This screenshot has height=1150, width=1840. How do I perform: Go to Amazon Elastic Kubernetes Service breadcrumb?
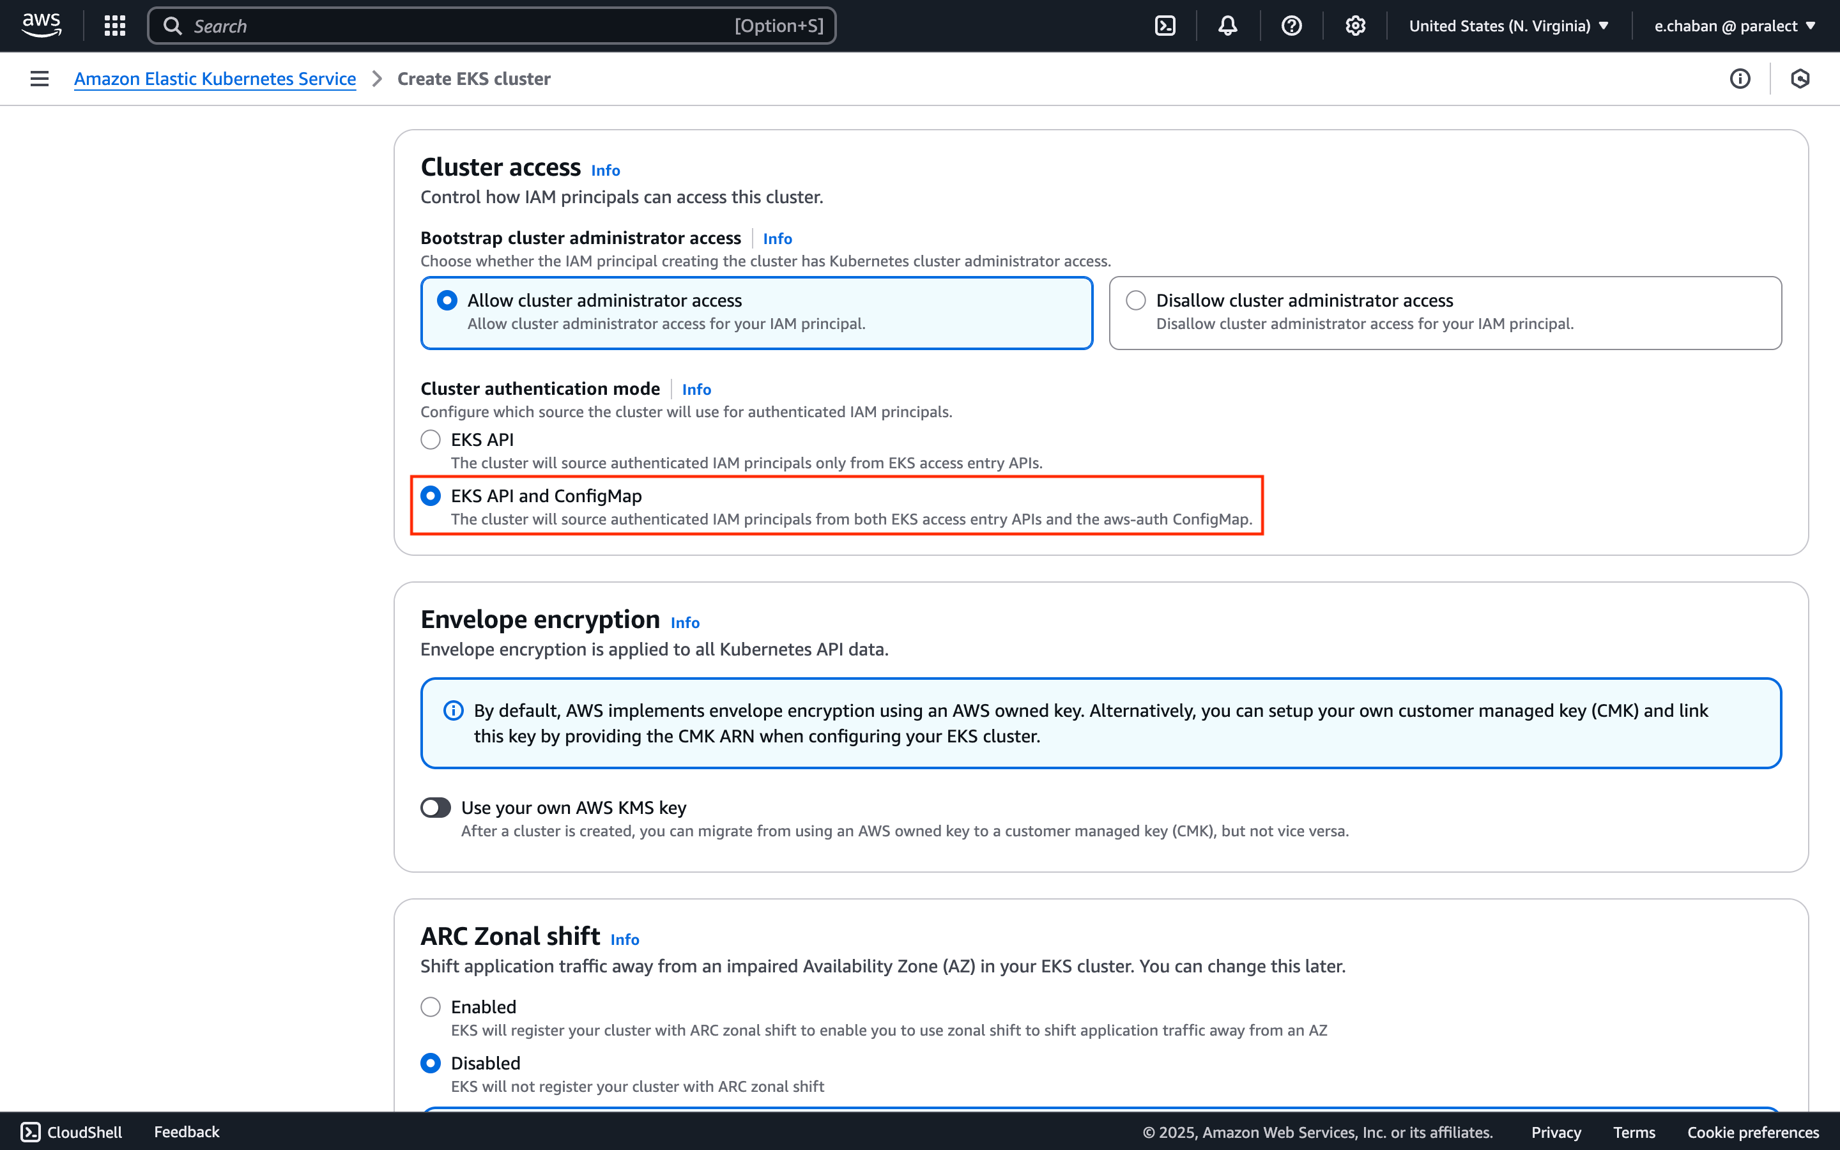pos(215,79)
